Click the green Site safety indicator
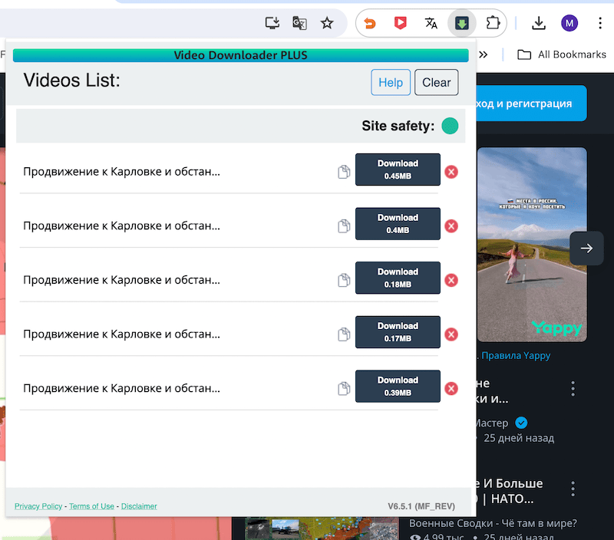Viewport: 614px width, 540px height. point(451,126)
